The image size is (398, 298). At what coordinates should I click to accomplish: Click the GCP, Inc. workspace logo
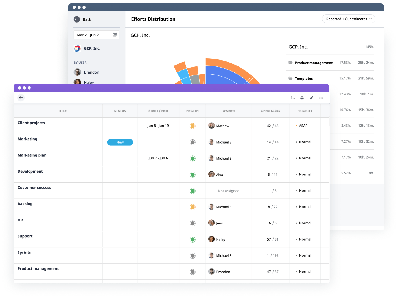[x=77, y=48]
